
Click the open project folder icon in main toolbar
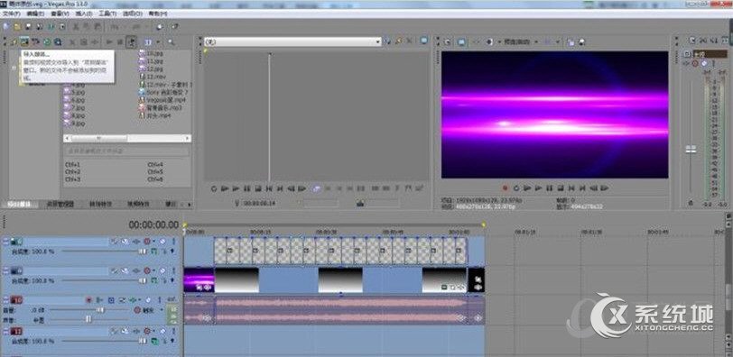(x=17, y=27)
